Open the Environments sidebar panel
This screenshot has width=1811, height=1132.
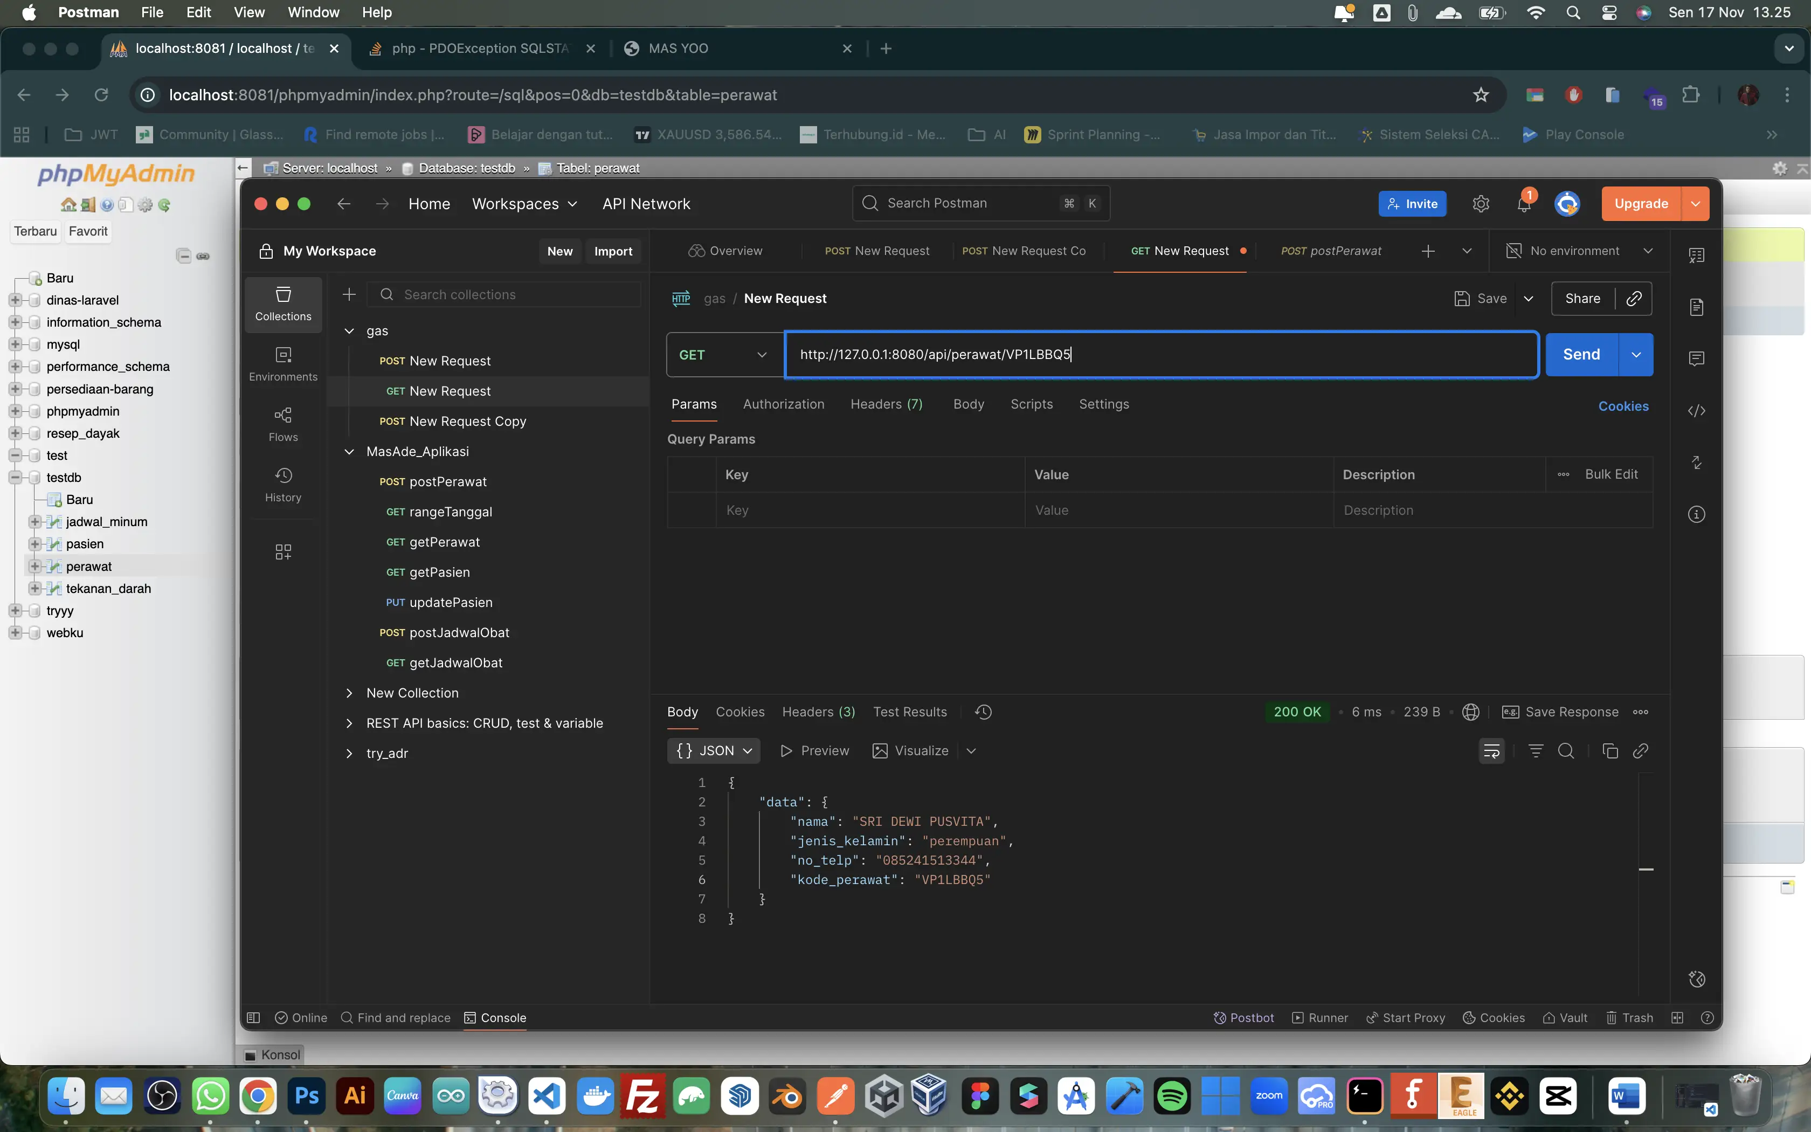tap(283, 364)
